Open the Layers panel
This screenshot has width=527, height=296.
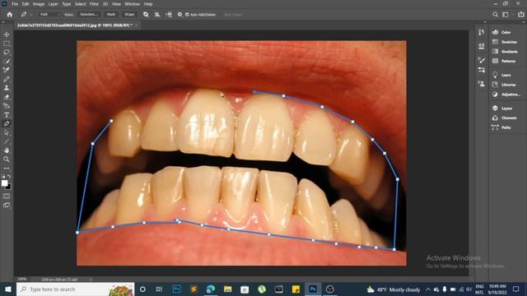coord(502,108)
